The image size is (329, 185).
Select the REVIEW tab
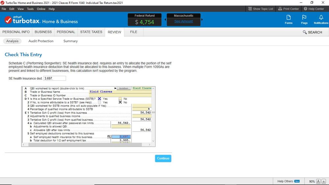click(114, 32)
